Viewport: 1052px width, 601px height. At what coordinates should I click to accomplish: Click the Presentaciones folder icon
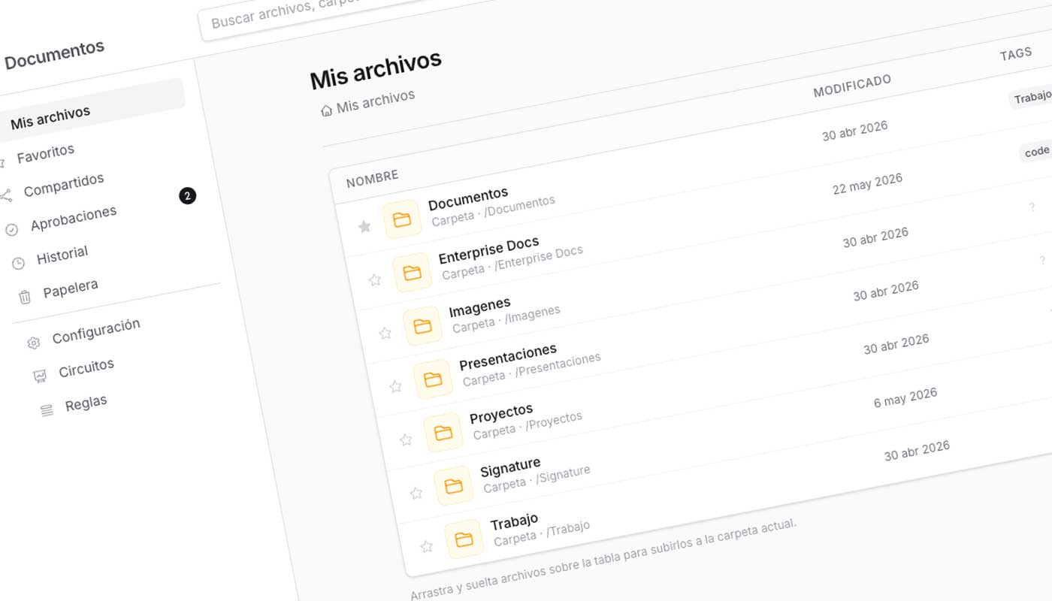[433, 379]
